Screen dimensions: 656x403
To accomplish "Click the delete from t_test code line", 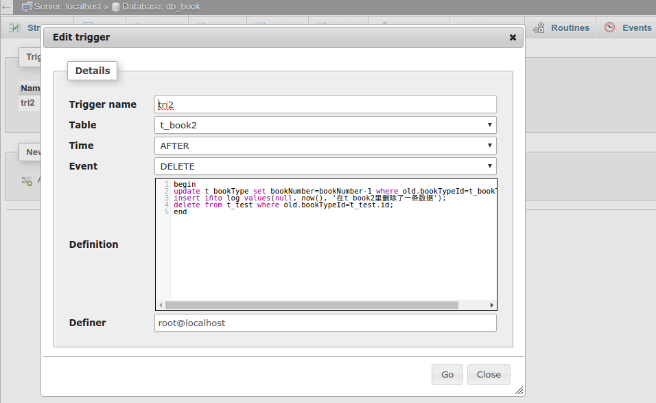I will 283,205.
